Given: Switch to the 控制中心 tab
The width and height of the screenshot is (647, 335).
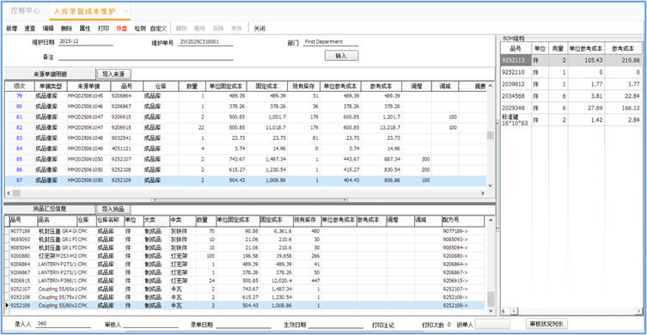Looking at the screenshot, I should [x=25, y=11].
